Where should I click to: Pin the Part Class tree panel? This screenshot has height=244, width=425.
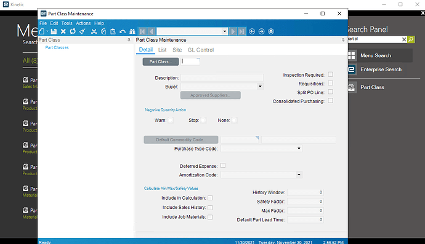click(129, 40)
